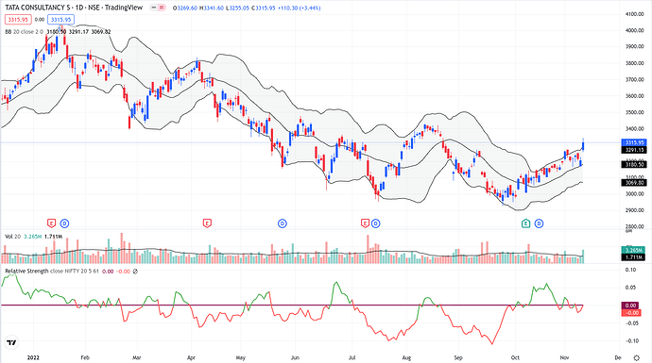Image resolution: width=652 pixels, height=363 pixels.
Task: Open chart settings gear icon
Action: pos(637,357)
